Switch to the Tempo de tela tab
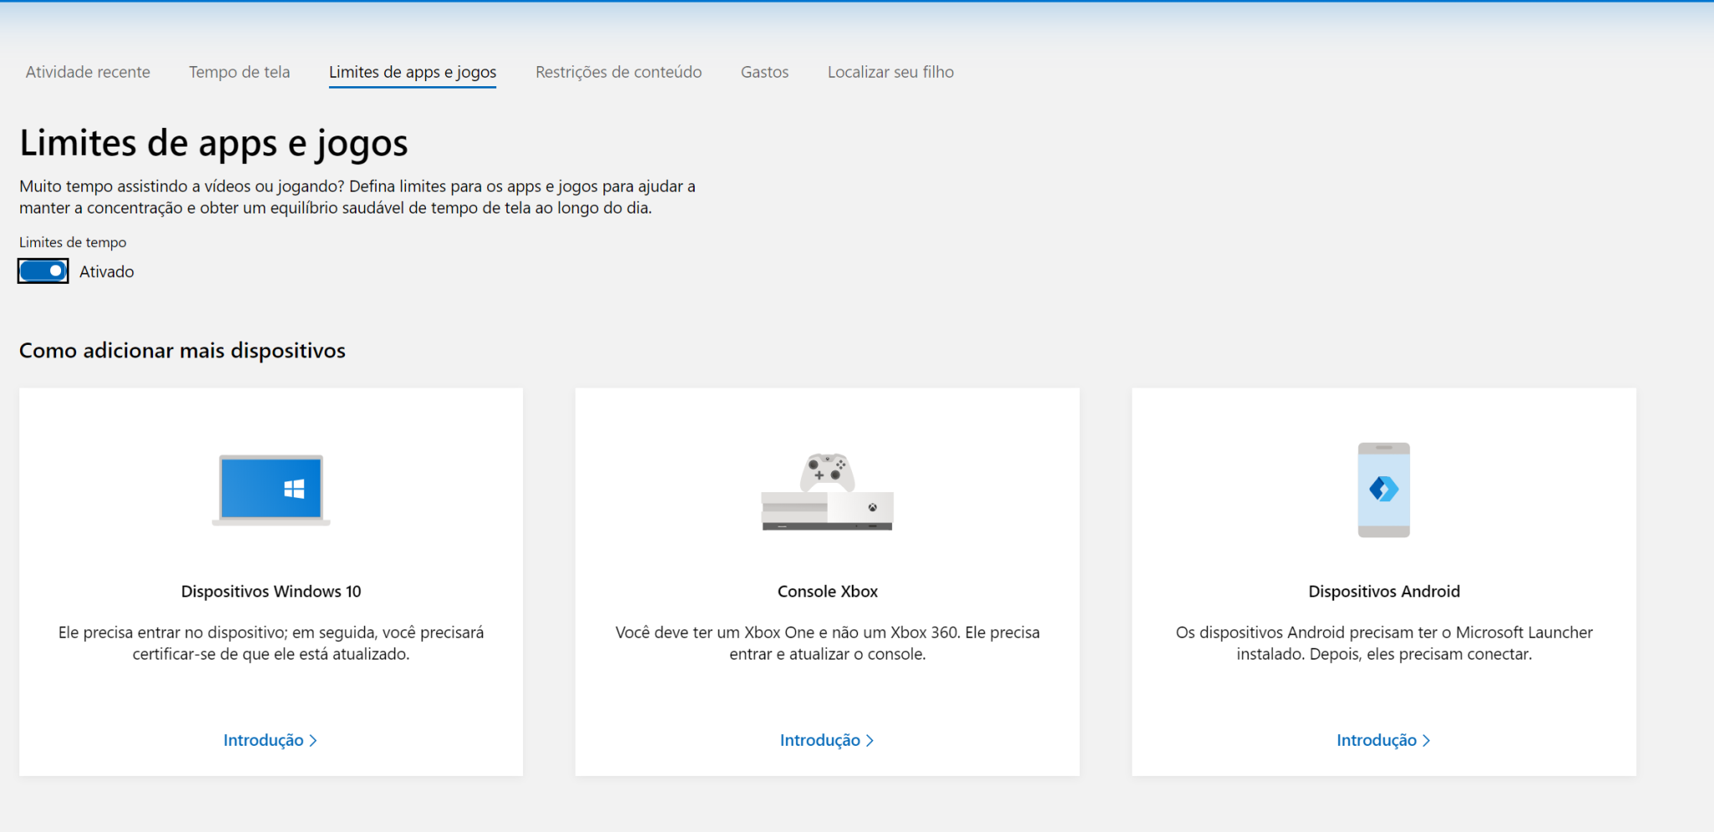Screen dimensions: 1714x832 pyautogui.click(x=239, y=72)
